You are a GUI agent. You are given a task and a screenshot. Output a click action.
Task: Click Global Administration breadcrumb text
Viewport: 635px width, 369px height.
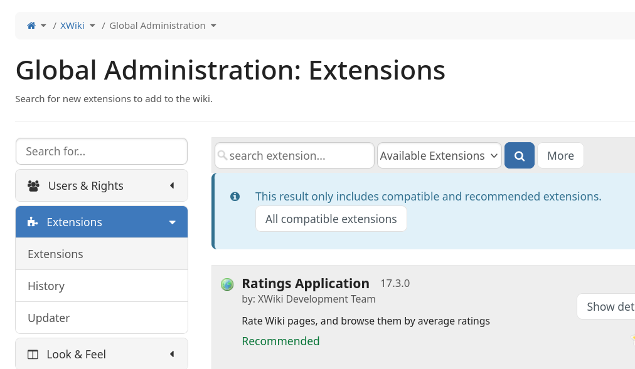[157, 26]
